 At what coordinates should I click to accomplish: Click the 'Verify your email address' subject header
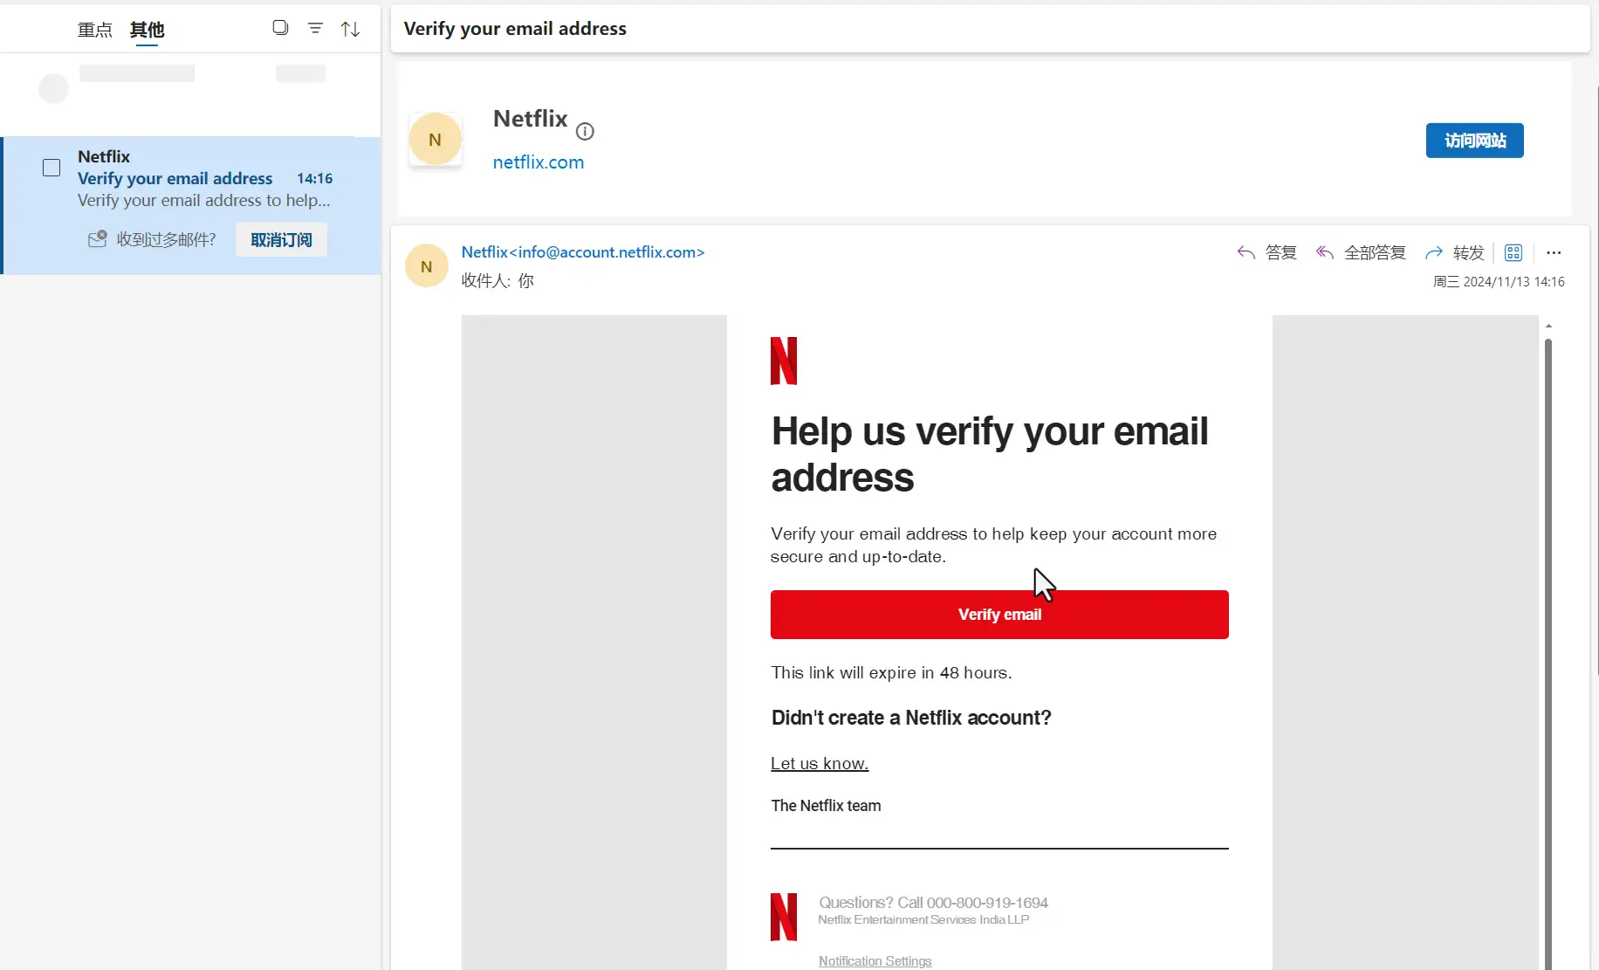[x=515, y=28]
